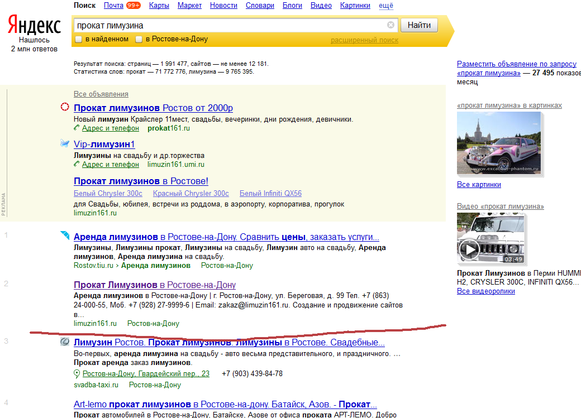Click the svadba-taxi.ru green URL
The height and width of the screenshot is (418, 581).
click(x=96, y=385)
